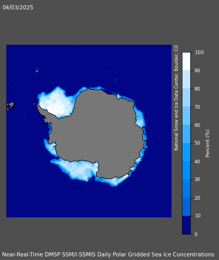Image resolution: width=219 pixels, height=260 pixels.
Task: Click the Percent (%) colorbar axis label
Action: tap(207, 144)
